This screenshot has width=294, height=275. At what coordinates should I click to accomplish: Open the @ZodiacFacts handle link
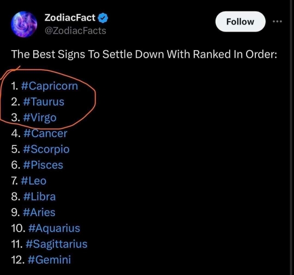pos(75,30)
